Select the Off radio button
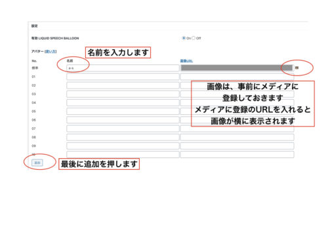This screenshot has width=328, height=246. pos(194,38)
